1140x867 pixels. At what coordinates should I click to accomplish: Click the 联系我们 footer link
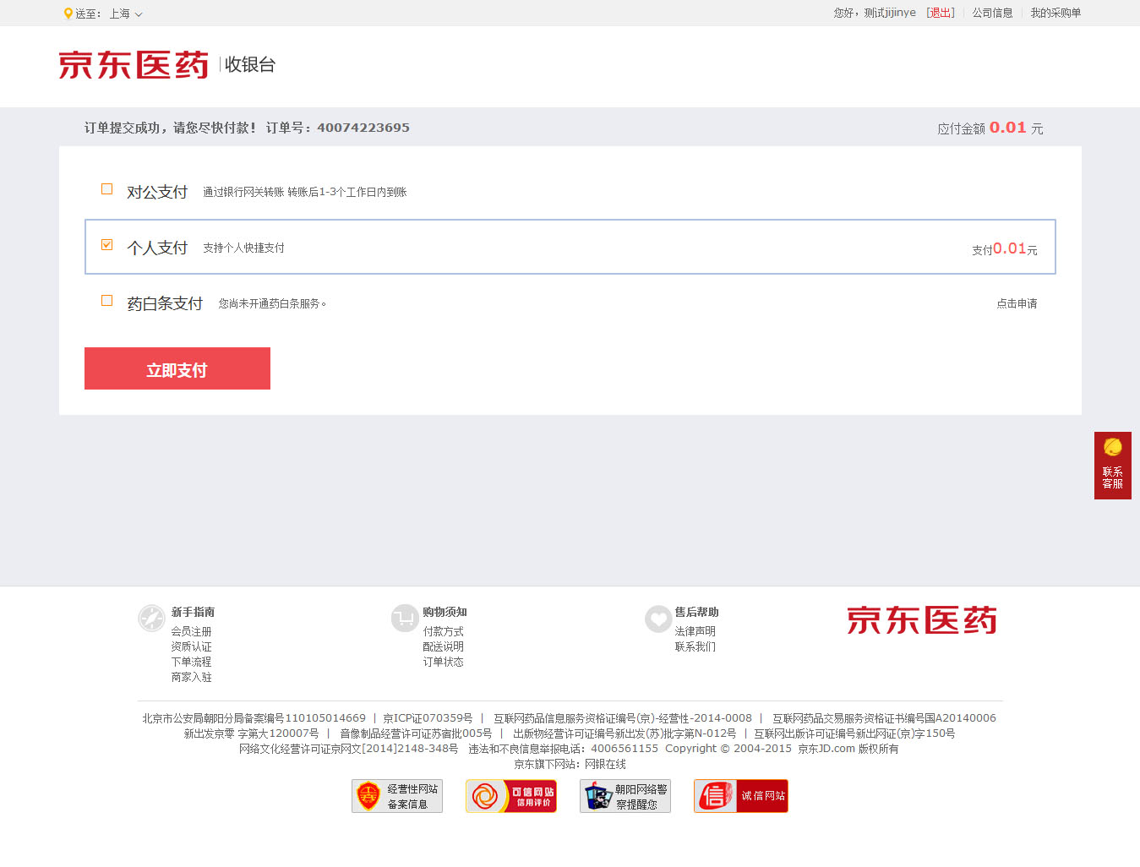pyautogui.click(x=695, y=646)
